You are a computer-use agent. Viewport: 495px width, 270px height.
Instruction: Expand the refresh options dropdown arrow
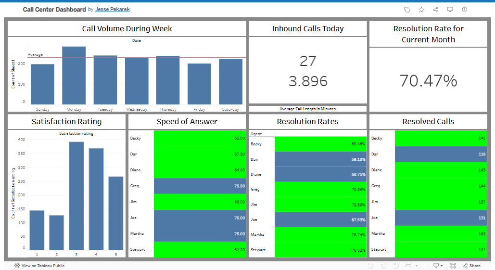(417, 266)
